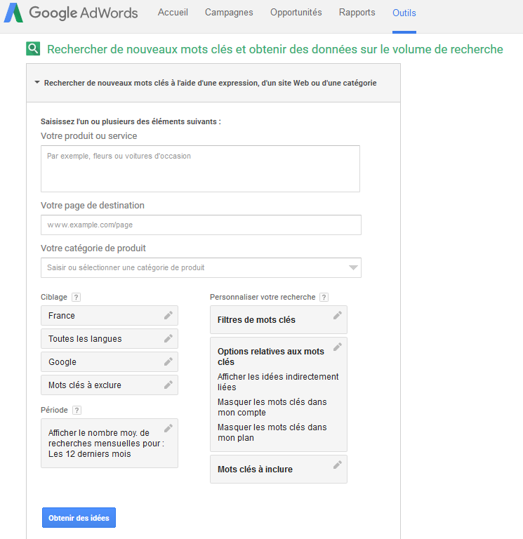This screenshot has height=539, width=523.
Task: Focus the Votre page de destination field
Action: click(201, 225)
